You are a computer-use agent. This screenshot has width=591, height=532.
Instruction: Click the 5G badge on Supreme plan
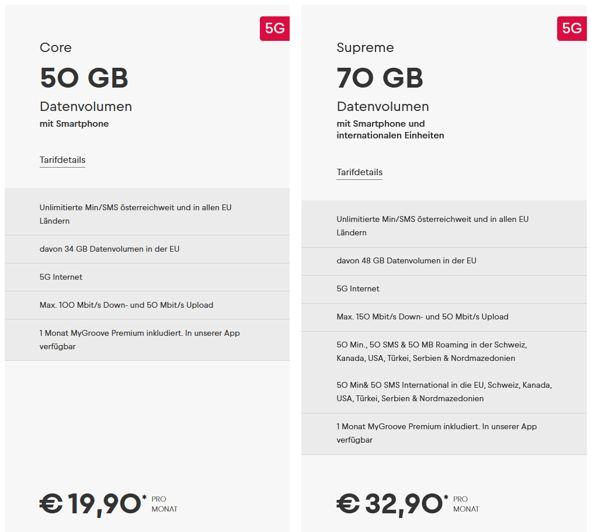pos(571,29)
